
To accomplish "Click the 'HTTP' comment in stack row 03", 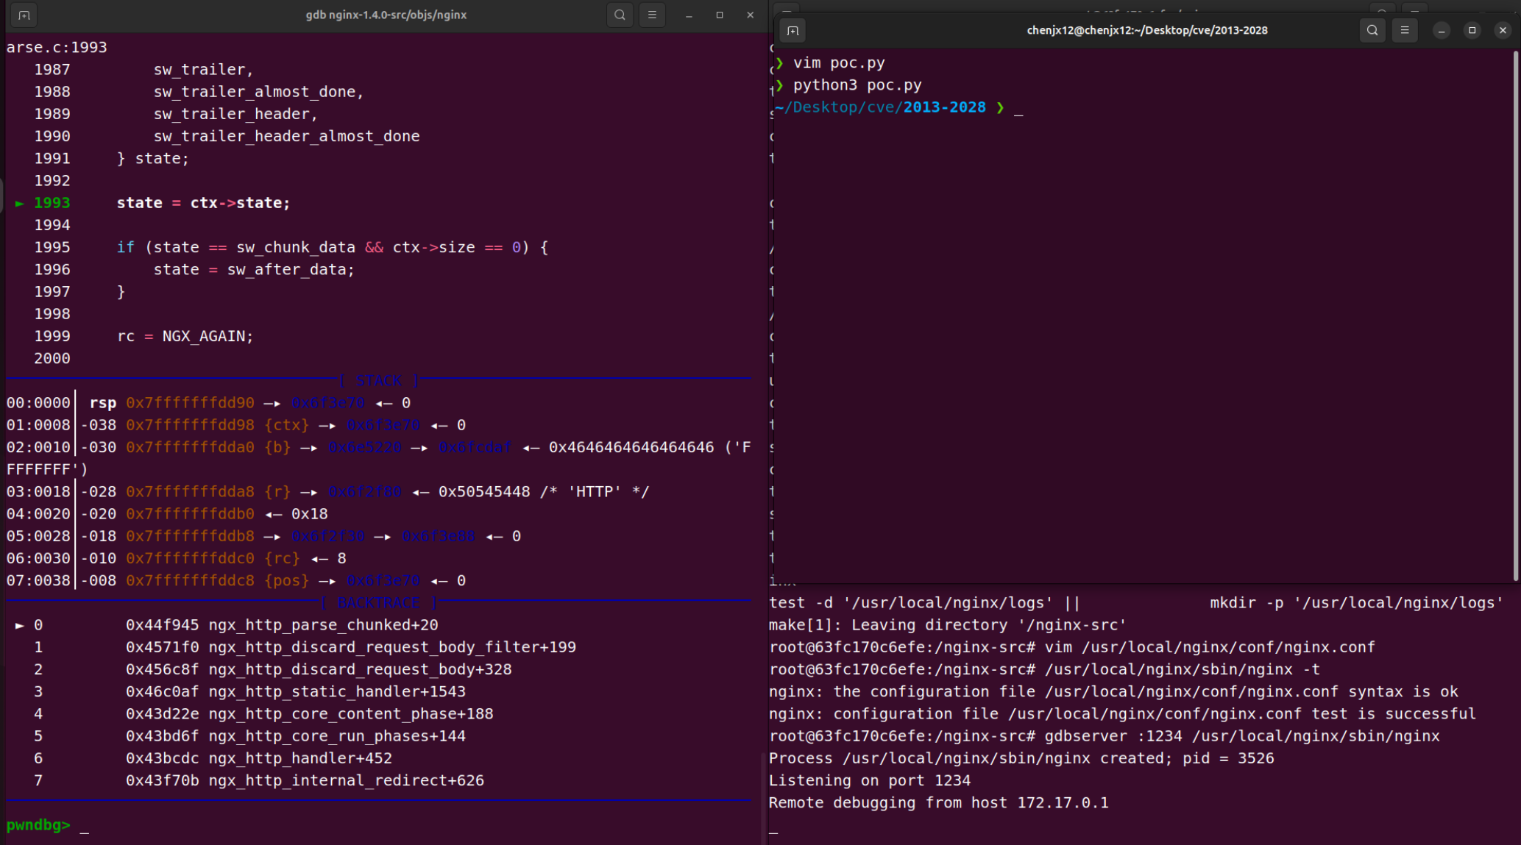I will [x=595, y=491].
